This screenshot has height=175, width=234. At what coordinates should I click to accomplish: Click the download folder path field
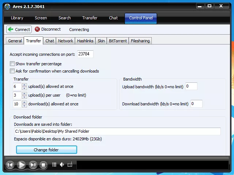click(x=117, y=131)
